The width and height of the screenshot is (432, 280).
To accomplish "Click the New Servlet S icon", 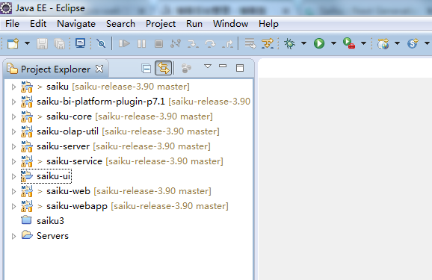I will tap(413, 43).
